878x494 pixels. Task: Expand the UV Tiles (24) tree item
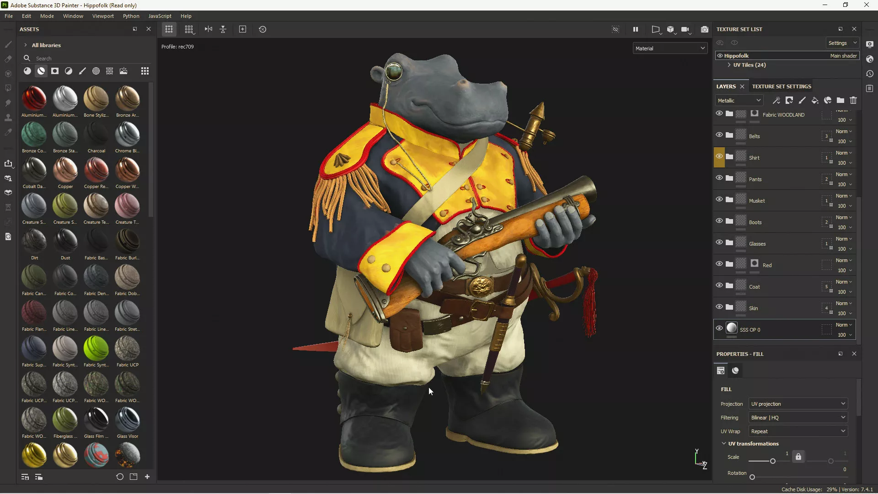[729, 65]
